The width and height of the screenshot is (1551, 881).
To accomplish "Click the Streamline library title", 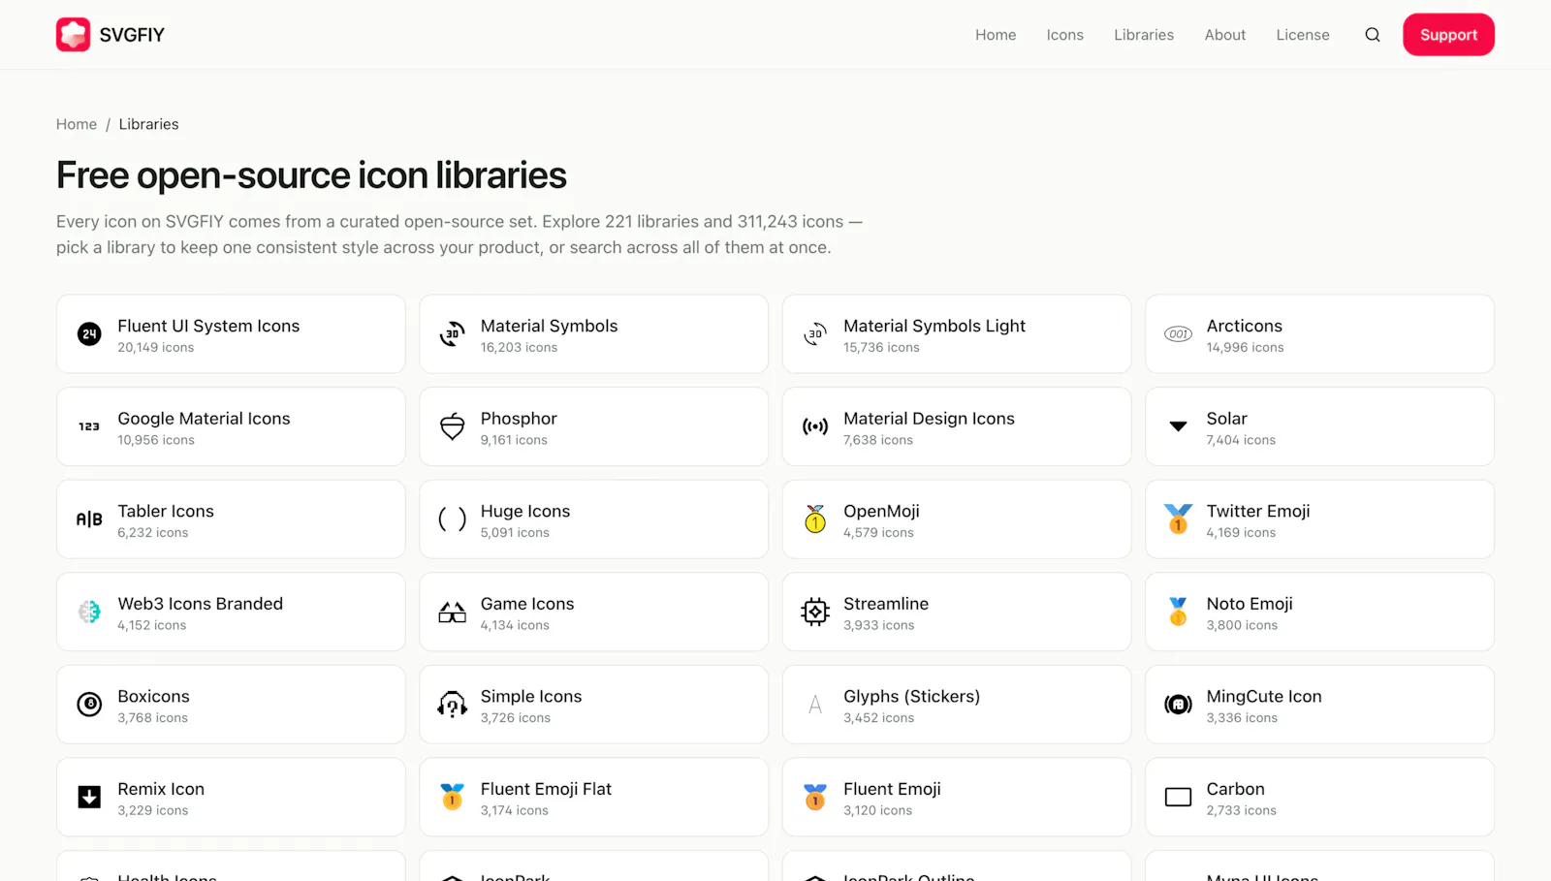I will (x=886, y=604).
